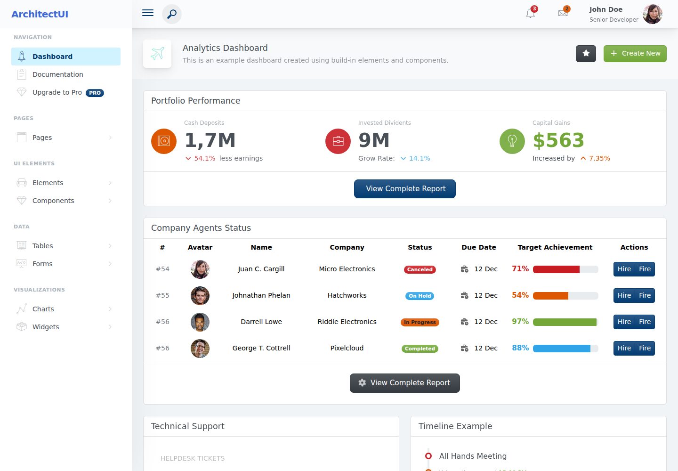Click the star favorite button
This screenshot has height=471, width=678.
click(586, 53)
